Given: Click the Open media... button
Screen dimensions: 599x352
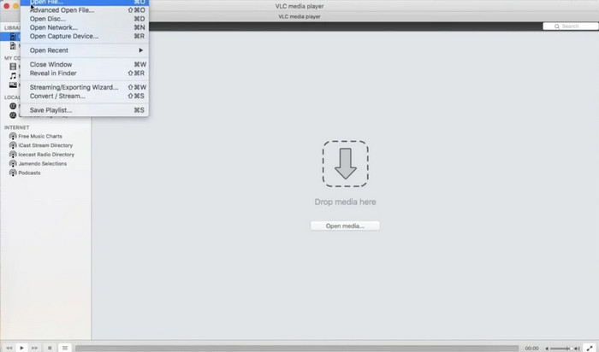Looking at the screenshot, I should click(x=345, y=226).
